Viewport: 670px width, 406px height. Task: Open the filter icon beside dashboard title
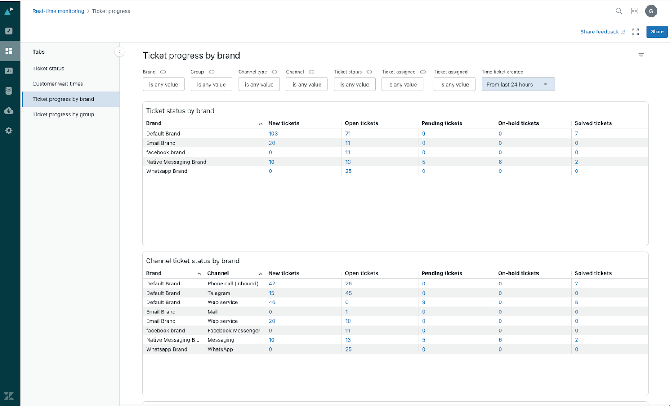(x=641, y=55)
